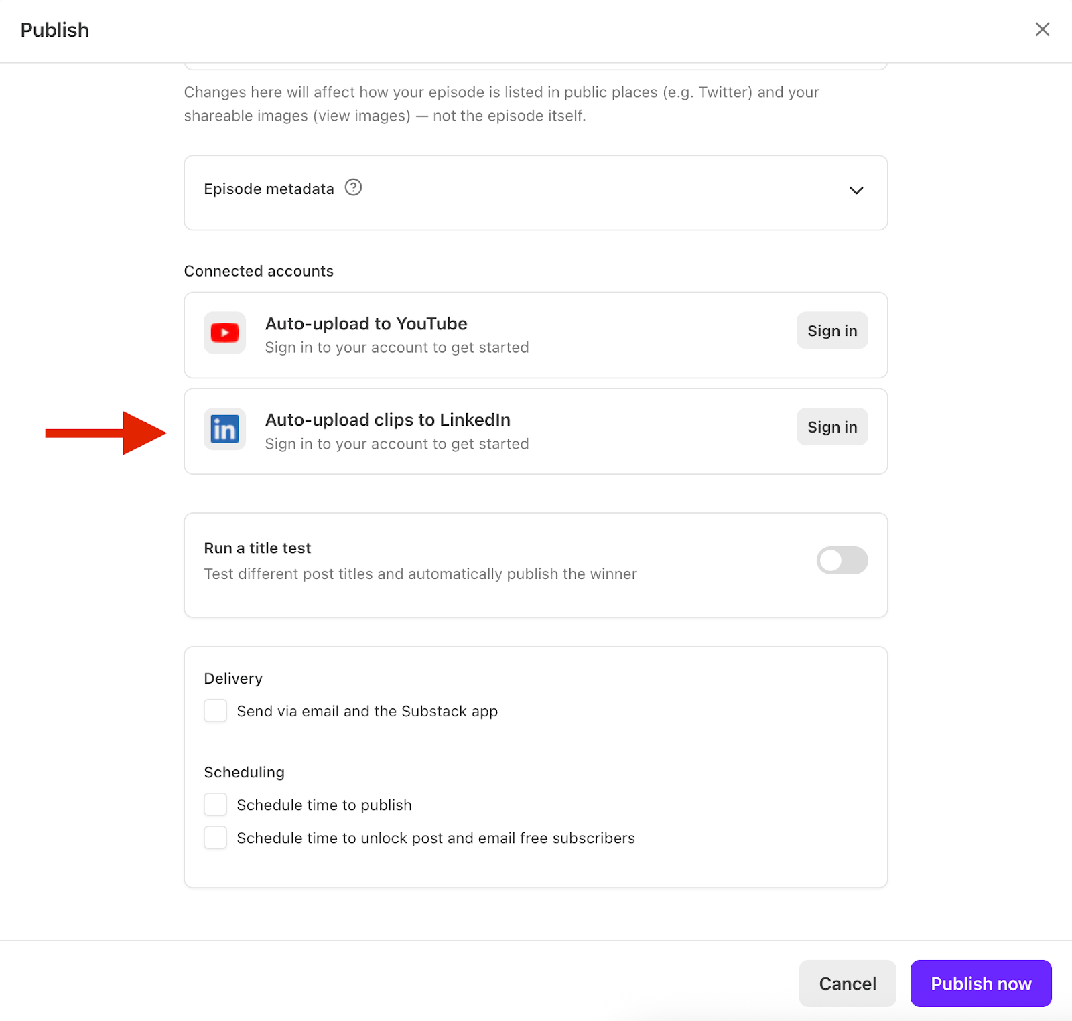Click the YouTube icon in Connected accounts
1072x1021 pixels.
click(224, 333)
